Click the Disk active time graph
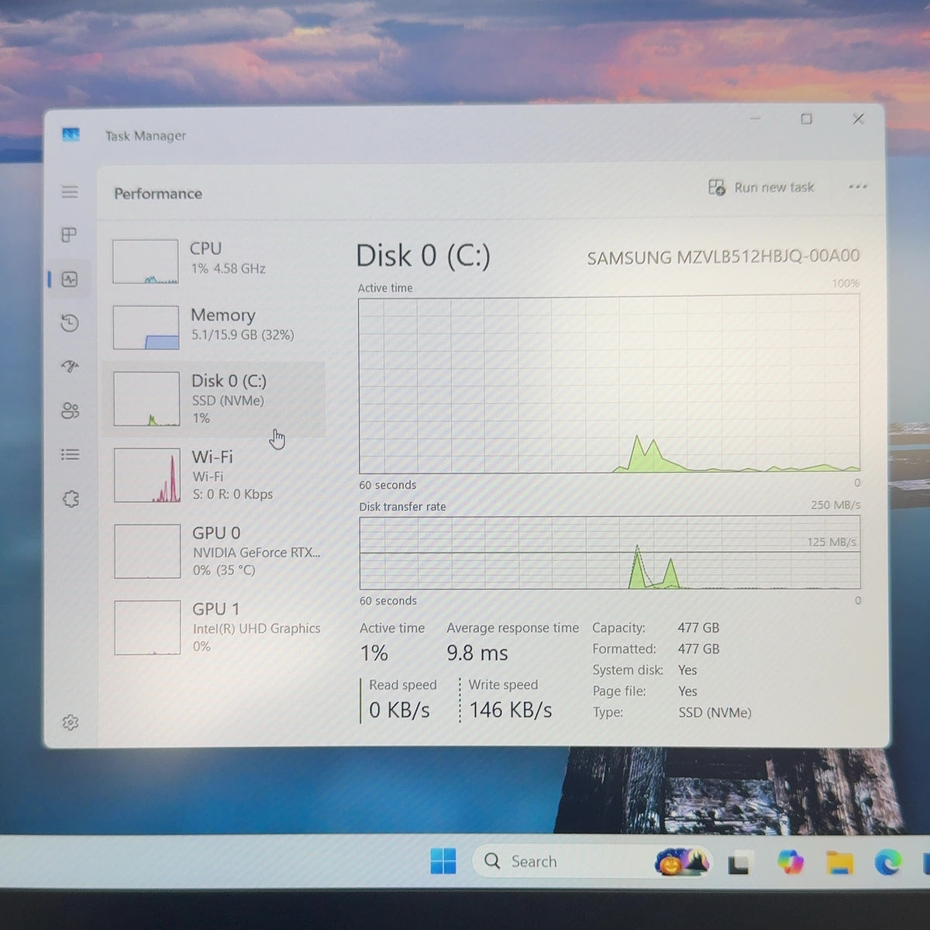Viewport: 930px width, 930px height. point(609,385)
